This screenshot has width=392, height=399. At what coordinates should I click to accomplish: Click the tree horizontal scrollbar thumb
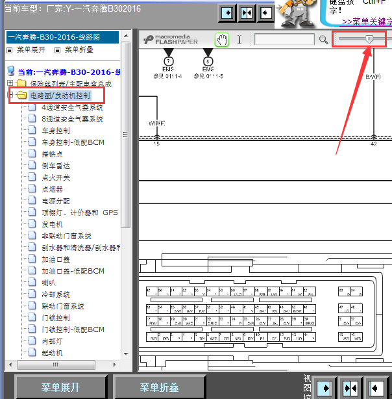tap(56, 365)
